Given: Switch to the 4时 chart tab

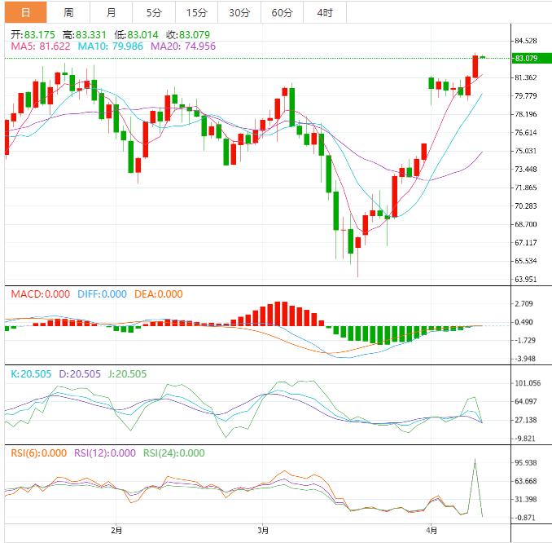Looking at the screenshot, I should coord(324,12).
